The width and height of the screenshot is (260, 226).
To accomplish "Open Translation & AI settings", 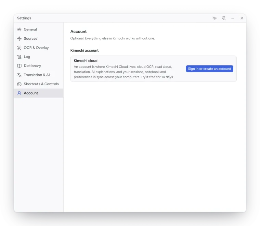I will click(39, 75).
